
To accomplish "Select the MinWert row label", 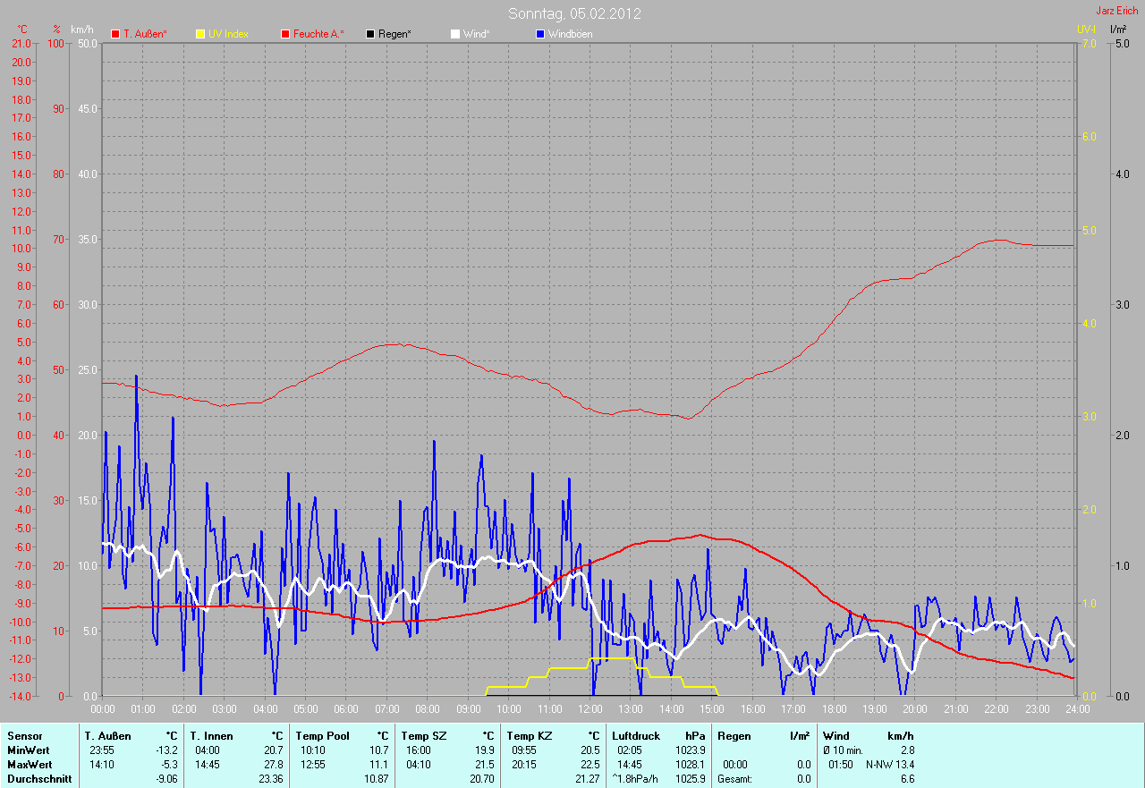I will tap(30, 750).
